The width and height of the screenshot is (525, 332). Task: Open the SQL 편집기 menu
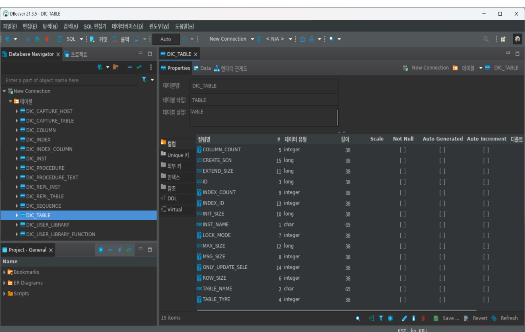[x=95, y=27]
